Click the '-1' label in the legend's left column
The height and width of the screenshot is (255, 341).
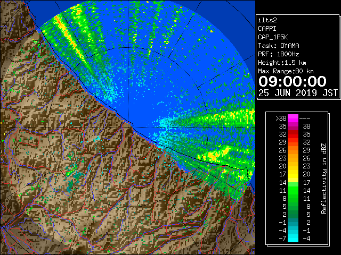pos(282,222)
